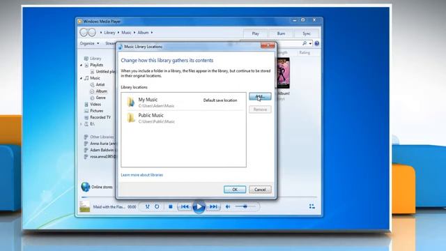Skip to the previous track
The height and width of the screenshot is (251, 446).
coord(184,206)
